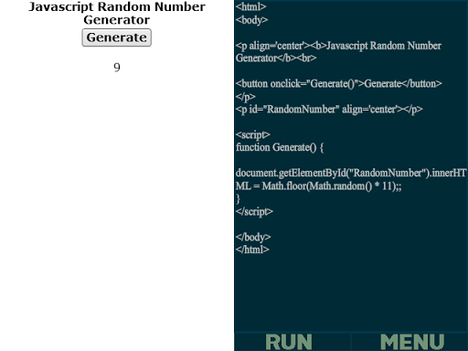Click the button onclick="Generate()" code line

[338, 83]
